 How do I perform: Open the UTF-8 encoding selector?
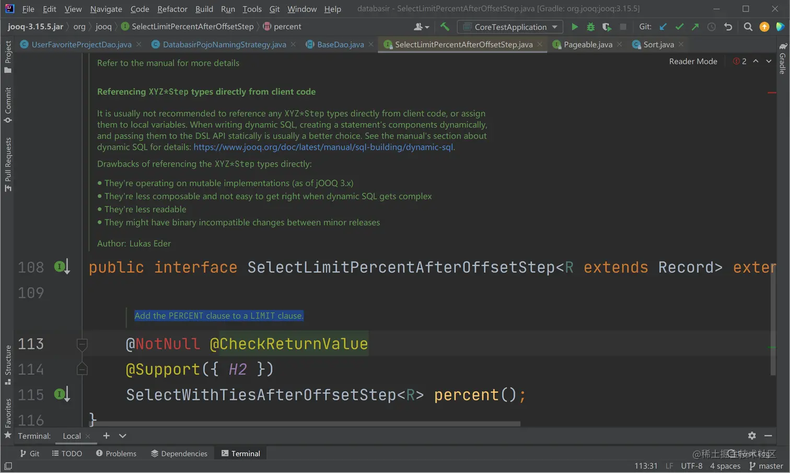pyautogui.click(x=691, y=466)
